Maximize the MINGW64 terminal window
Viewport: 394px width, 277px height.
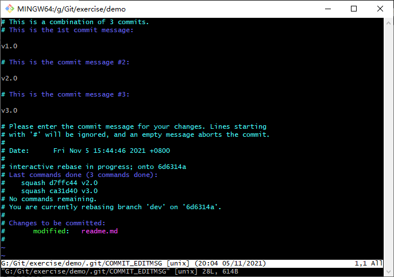pyautogui.click(x=354, y=9)
